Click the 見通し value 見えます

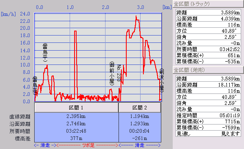tap(231, 134)
